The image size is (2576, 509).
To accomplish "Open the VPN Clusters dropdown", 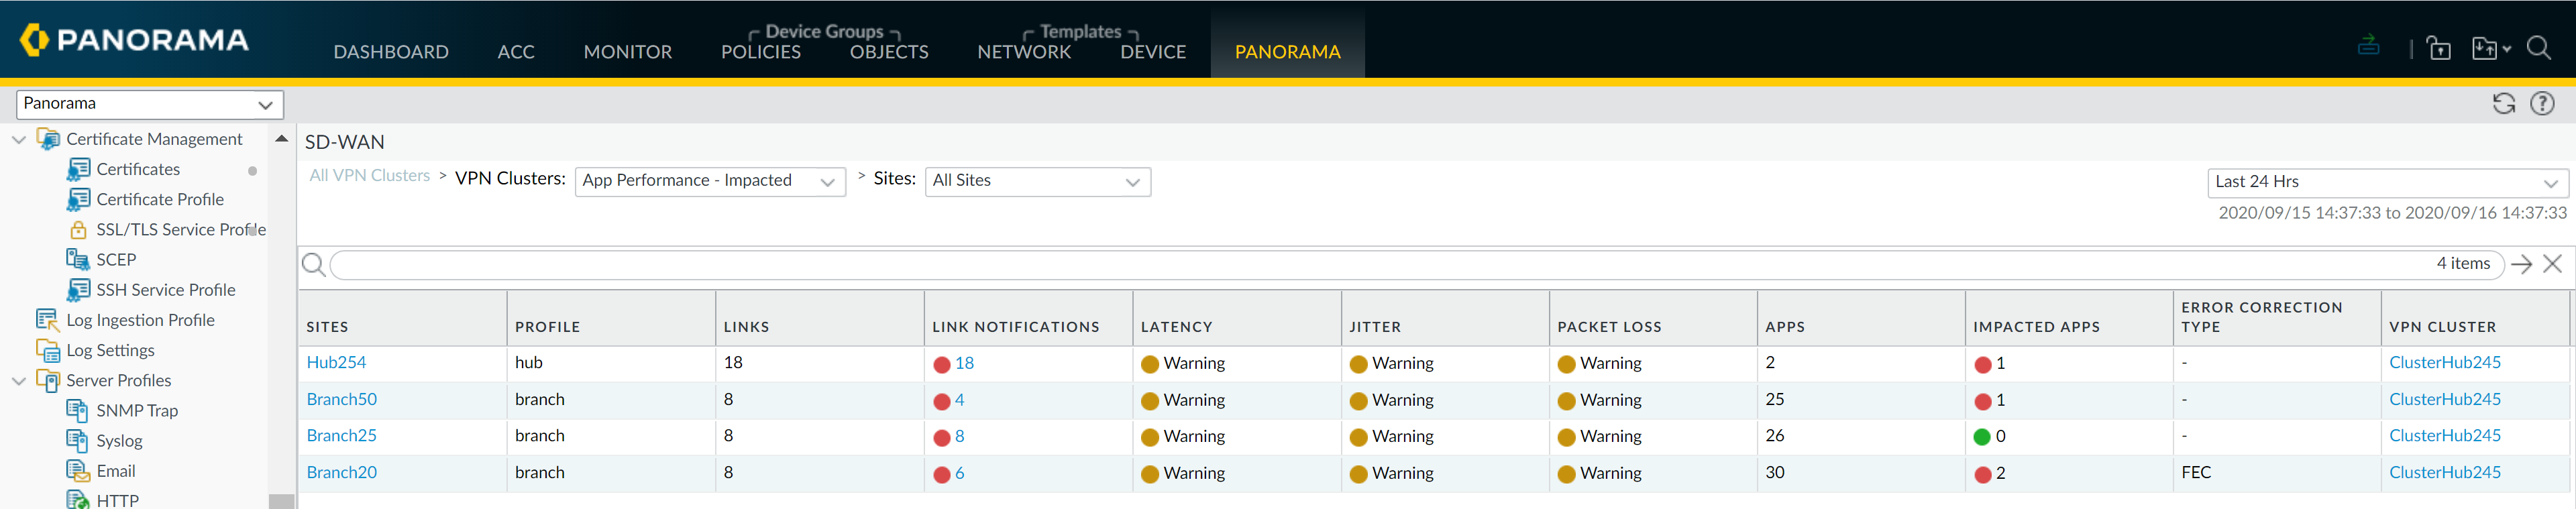I will coord(710,181).
